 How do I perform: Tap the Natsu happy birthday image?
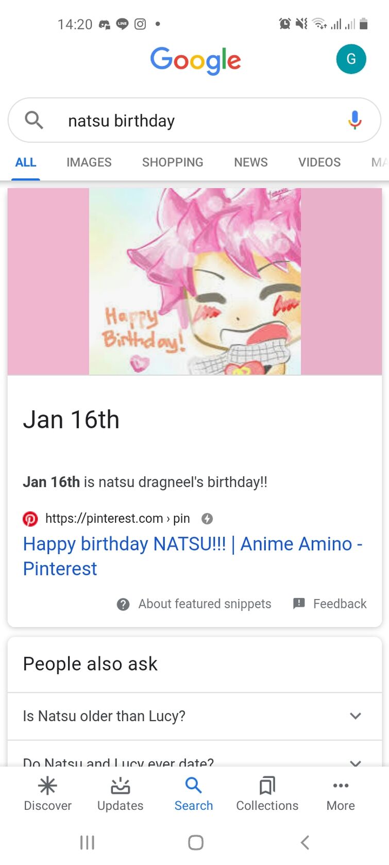coord(195,281)
